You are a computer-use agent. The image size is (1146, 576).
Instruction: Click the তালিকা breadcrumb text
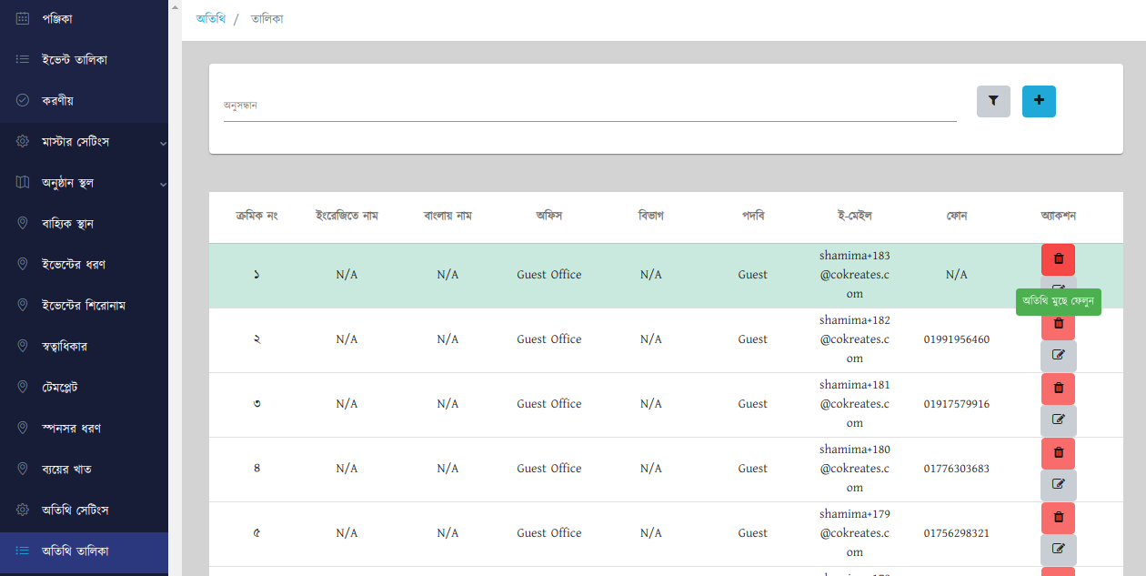(266, 19)
